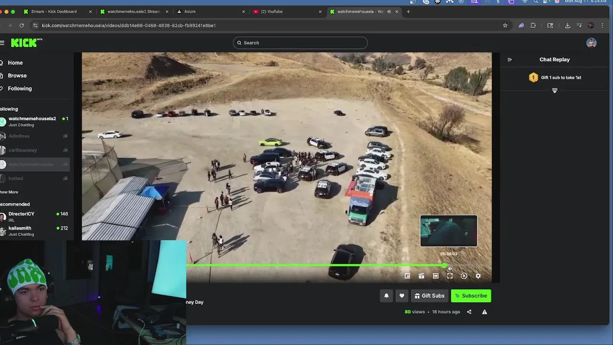Bookmark this page with the star
This screenshot has width=613, height=345.
tap(505, 25)
